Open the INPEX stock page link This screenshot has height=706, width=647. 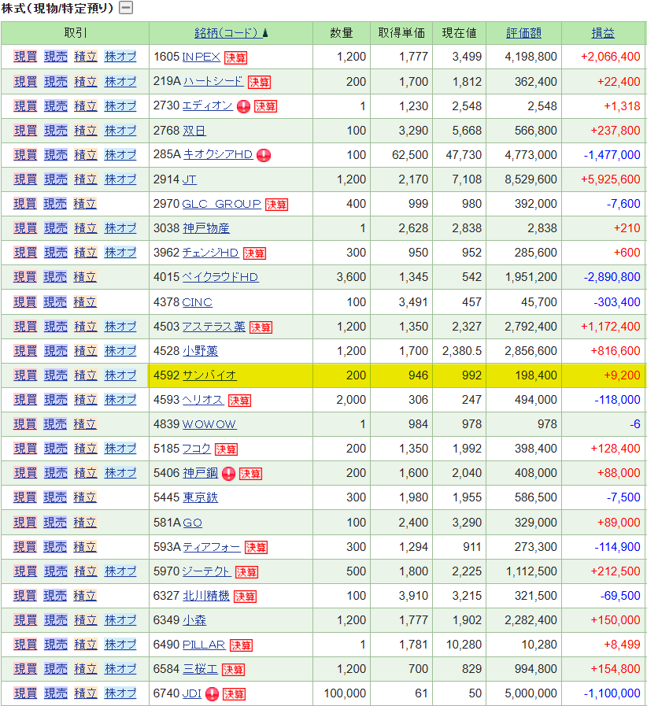[201, 57]
